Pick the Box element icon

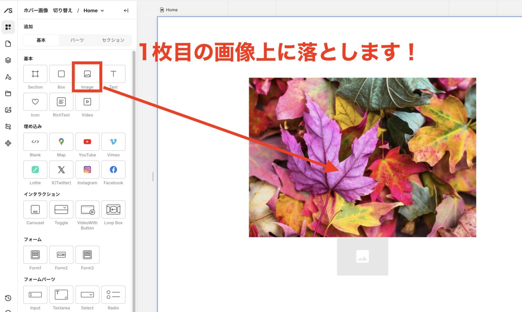pyautogui.click(x=61, y=74)
